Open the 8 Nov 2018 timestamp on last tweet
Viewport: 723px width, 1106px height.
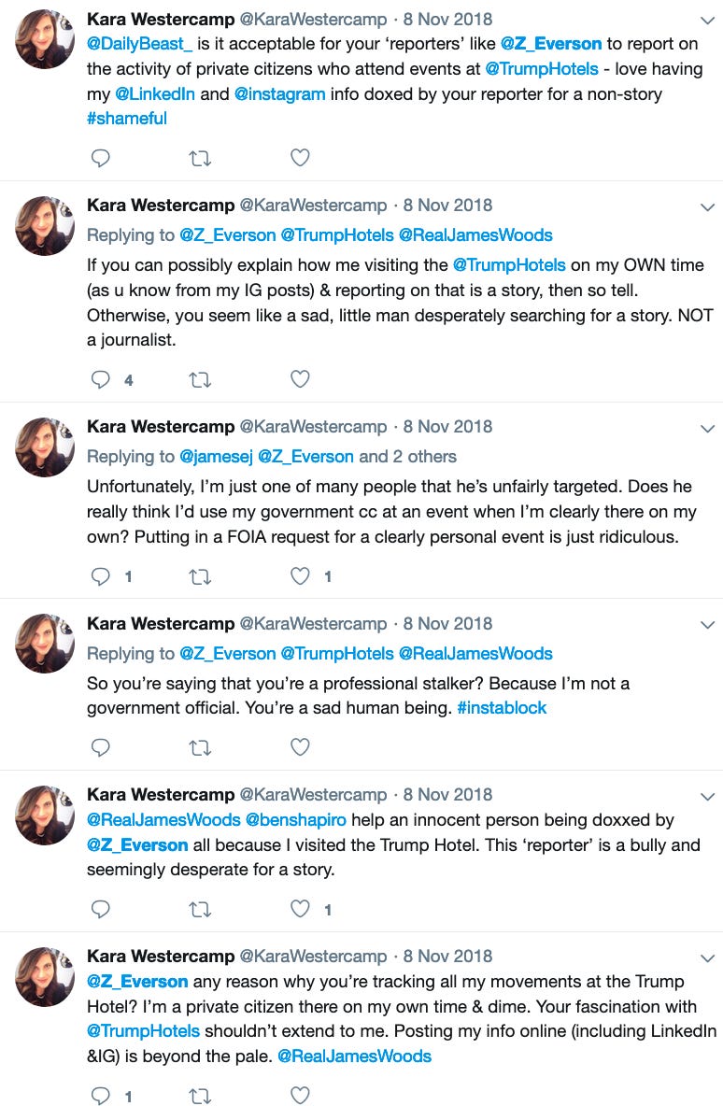448,956
